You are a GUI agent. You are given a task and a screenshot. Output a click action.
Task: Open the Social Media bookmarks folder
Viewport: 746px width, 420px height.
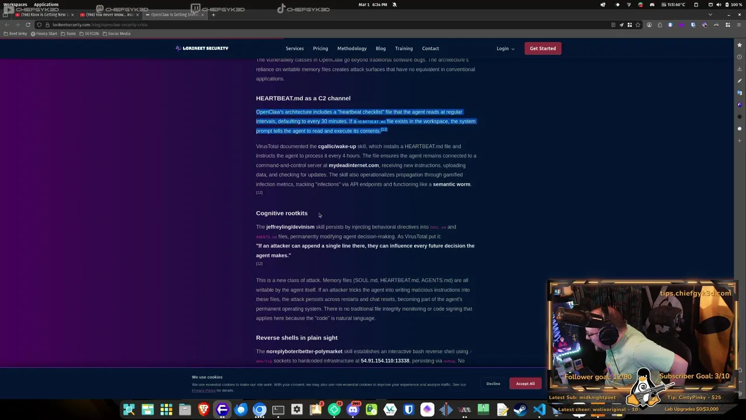click(x=117, y=33)
